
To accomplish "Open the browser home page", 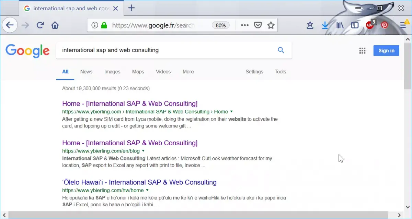I will click(55, 25).
